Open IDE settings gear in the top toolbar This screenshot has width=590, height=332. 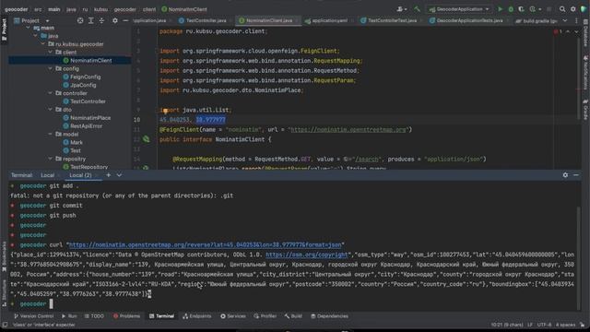[x=573, y=9]
